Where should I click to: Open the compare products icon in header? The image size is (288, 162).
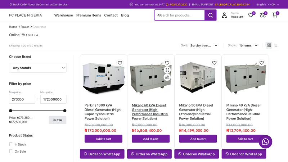263,15
